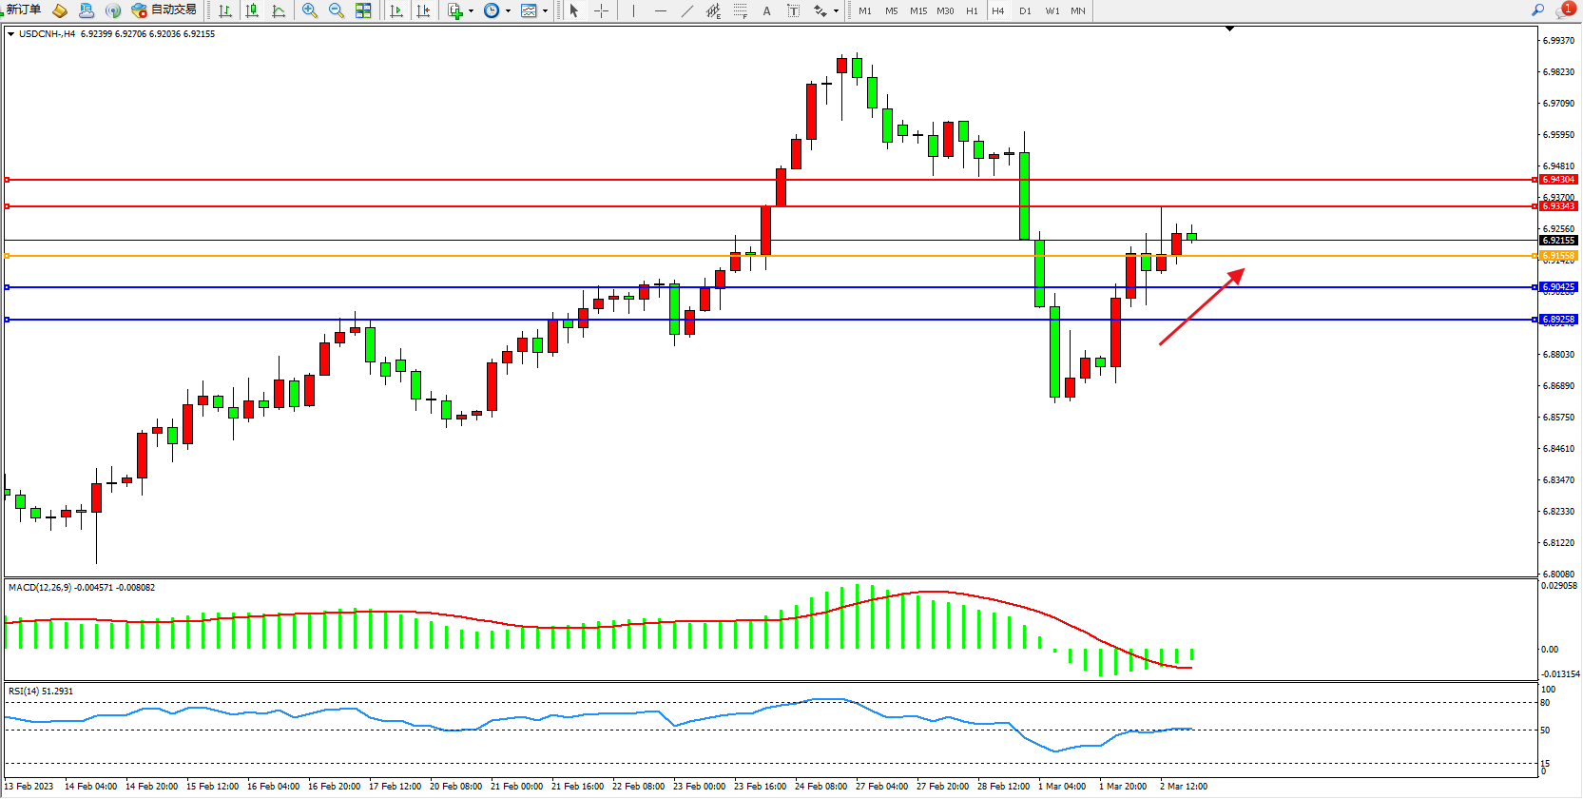Screen dimensions: 1583x799
Task: Toggle bar chart display mode
Action: click(225, 10)
